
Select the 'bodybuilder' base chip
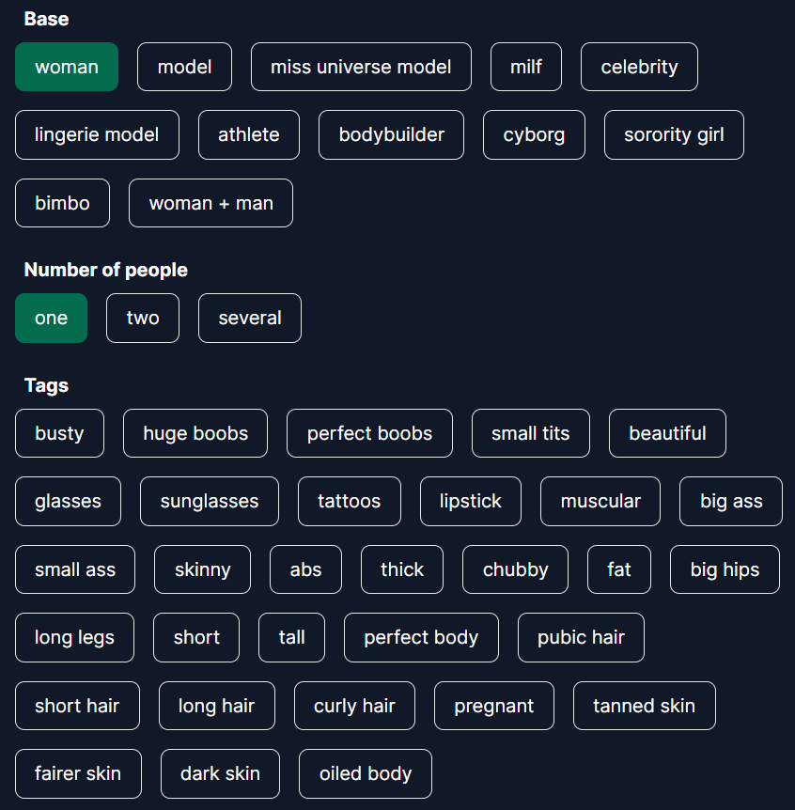[391, 134]
